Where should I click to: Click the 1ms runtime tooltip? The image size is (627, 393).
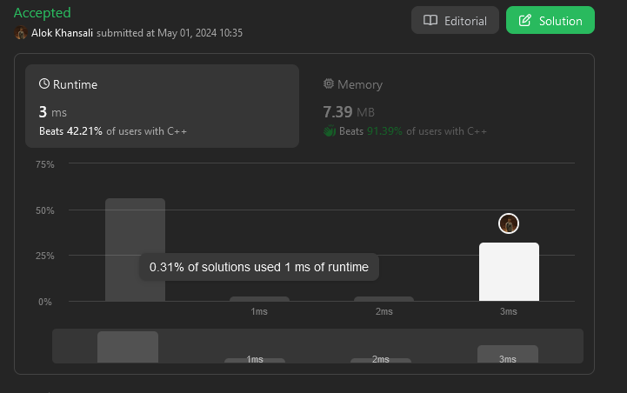point(259,267)
